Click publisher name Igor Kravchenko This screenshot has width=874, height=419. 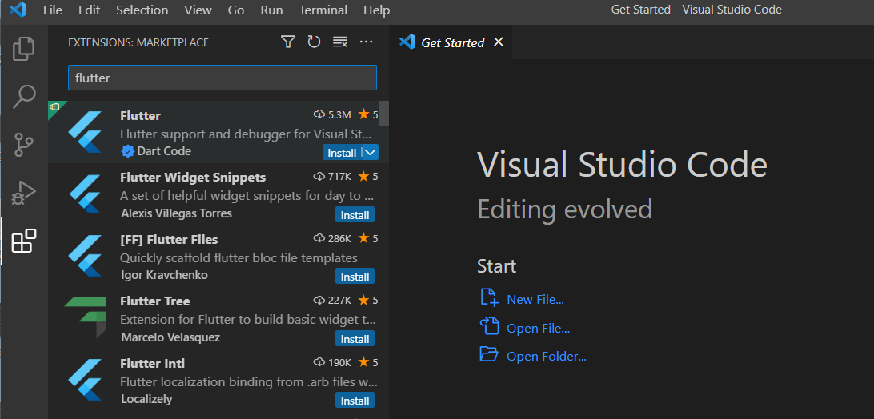coord(162,275)
